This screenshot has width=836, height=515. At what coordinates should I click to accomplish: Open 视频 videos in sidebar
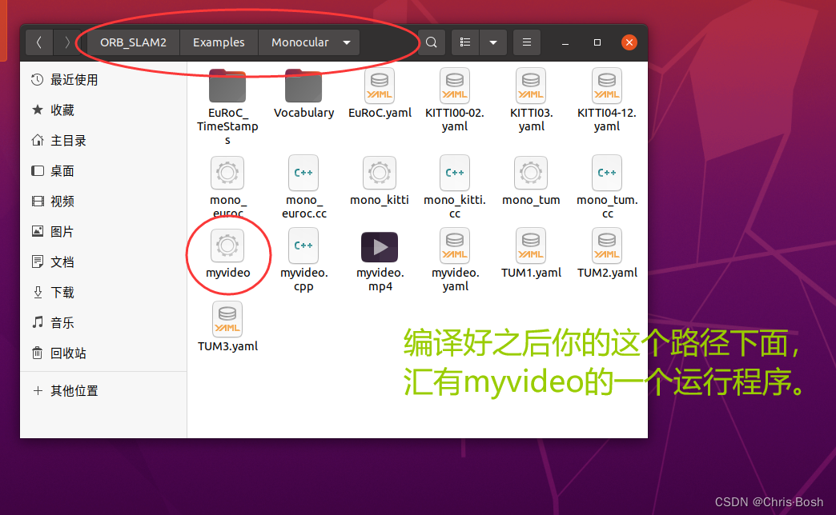coord(103,202)
